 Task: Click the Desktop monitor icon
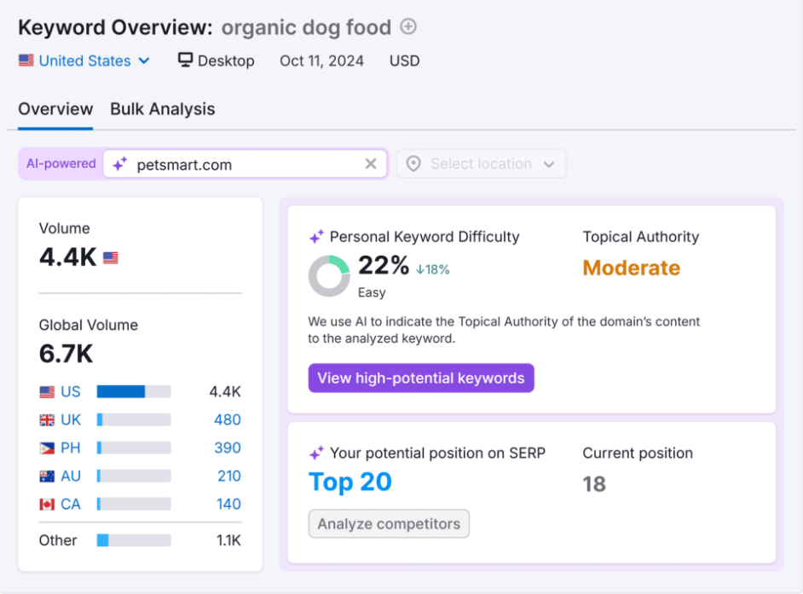click(x=186, y=61)
